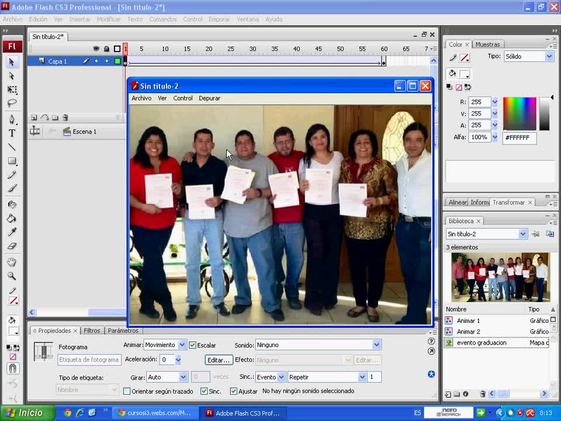Viewport: 561px width, 421px height.
Task: Click the Properties panel help icon
Action: (x=431, y=341)
